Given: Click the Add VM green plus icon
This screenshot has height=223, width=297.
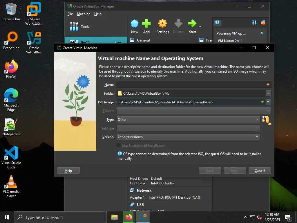Looking at the screenshot, I should pyautogui.click(x=146, y=26).
